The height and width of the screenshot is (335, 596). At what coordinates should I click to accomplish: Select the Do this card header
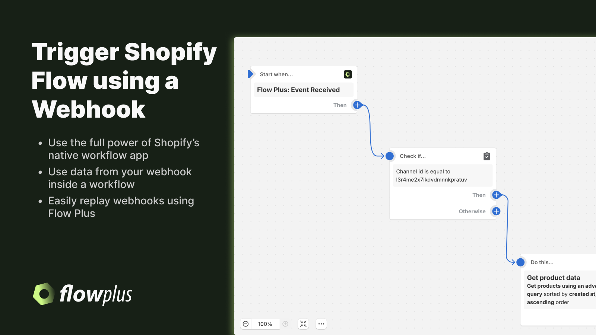543,262
